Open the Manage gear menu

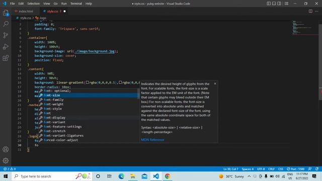(x=6, y=160)
